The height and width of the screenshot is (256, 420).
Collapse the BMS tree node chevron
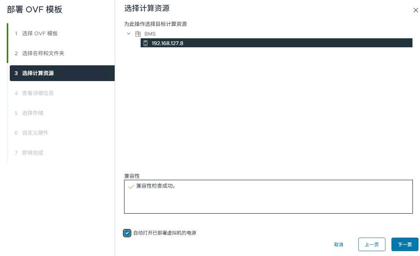[x=129, y=34]
